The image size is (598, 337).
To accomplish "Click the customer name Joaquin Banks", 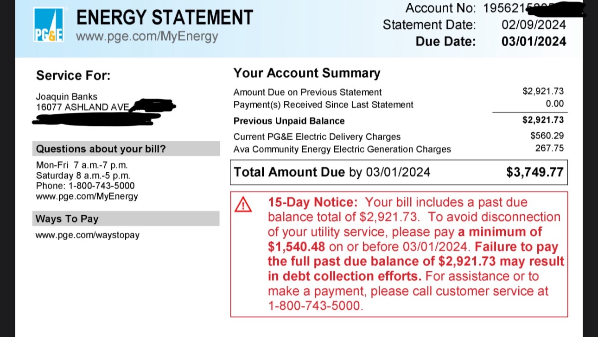I will (67, 97).
